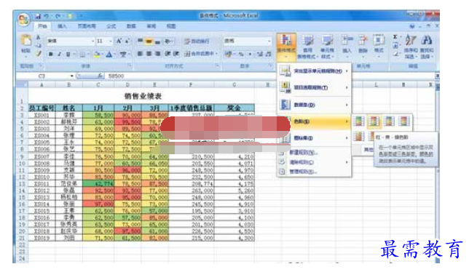Screen dimensions: 469x272
Task: Click the Wrap Text button
Action: 197,41
